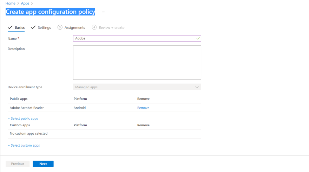
Task: Click Select public apps link
Action: point(23,118)
